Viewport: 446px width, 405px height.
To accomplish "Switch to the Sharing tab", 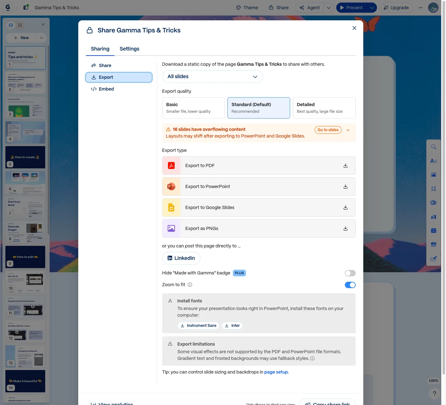I will 100,49.
